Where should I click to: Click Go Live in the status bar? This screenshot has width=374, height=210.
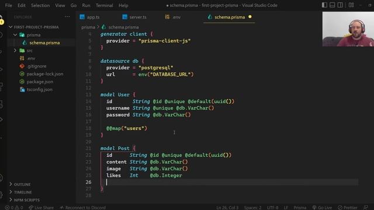[x=322, y=208]
